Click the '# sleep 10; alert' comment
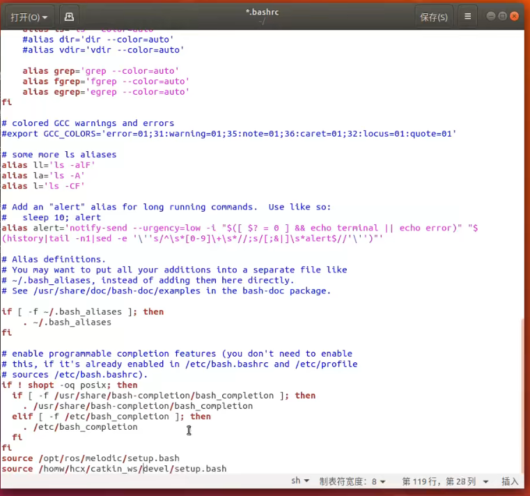 pyautogui.click(x=52, y=217)
